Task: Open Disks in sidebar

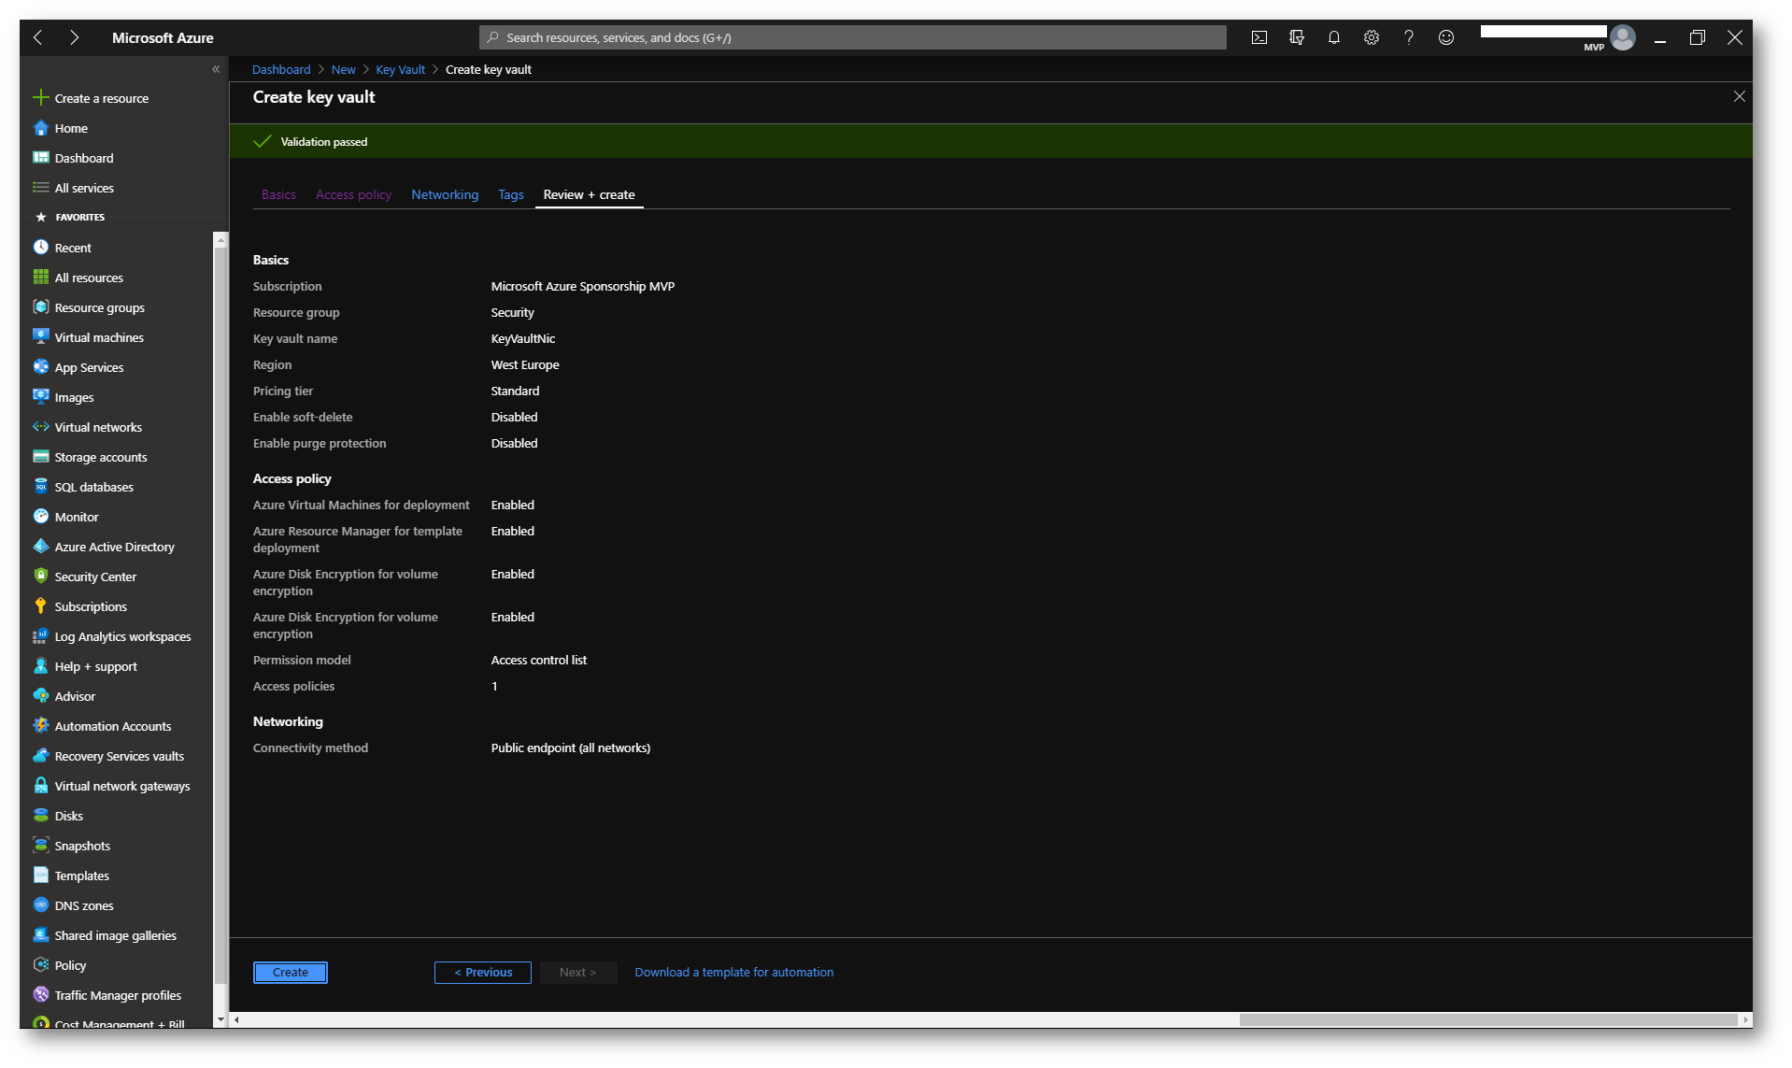Action: tap(68, 816)
